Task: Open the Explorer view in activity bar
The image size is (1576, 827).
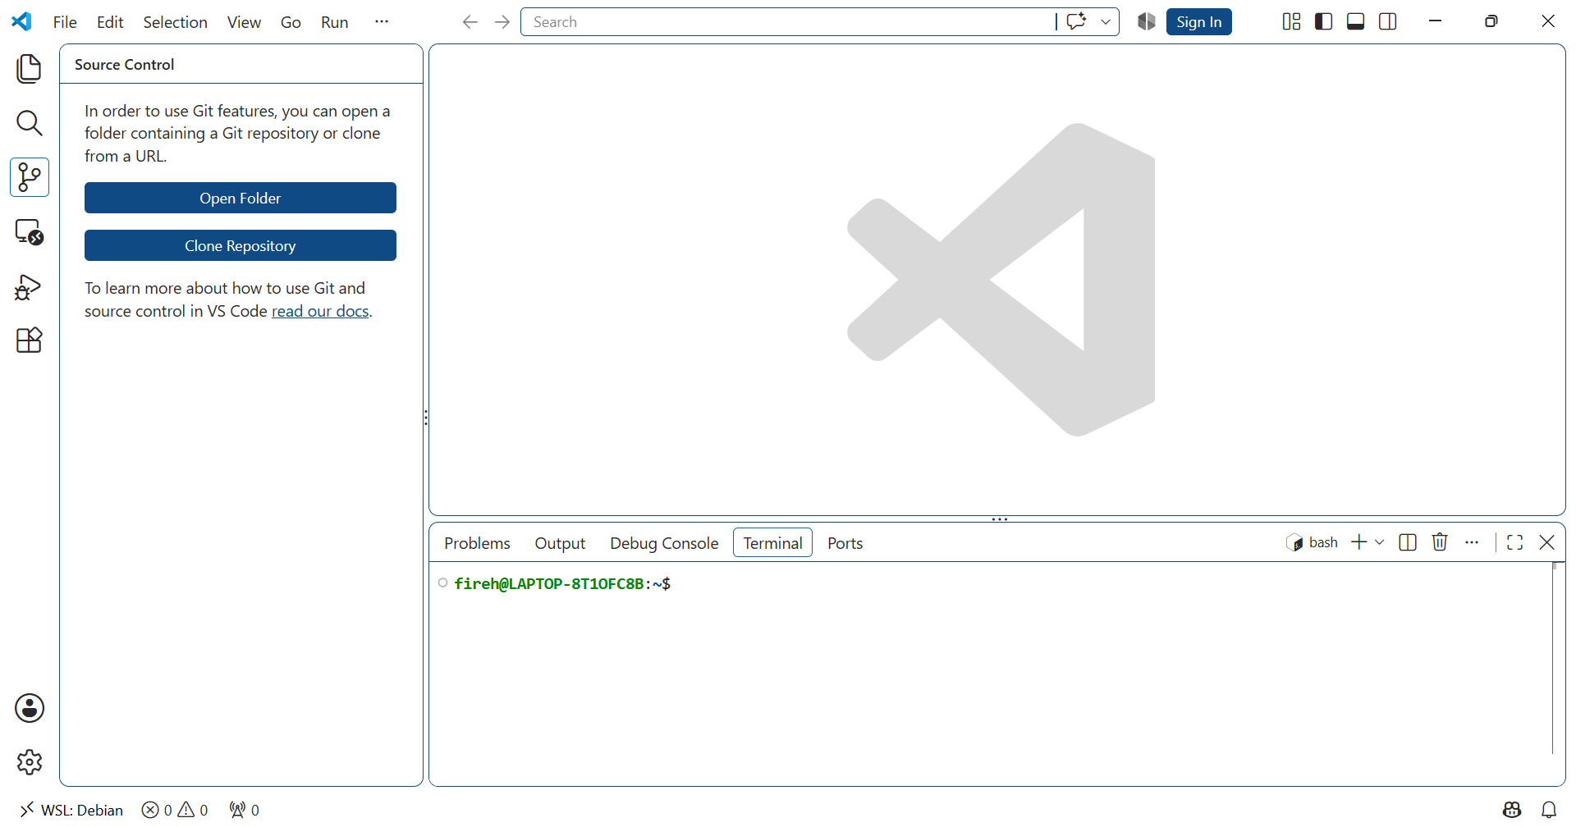Action: pos(29,69)
